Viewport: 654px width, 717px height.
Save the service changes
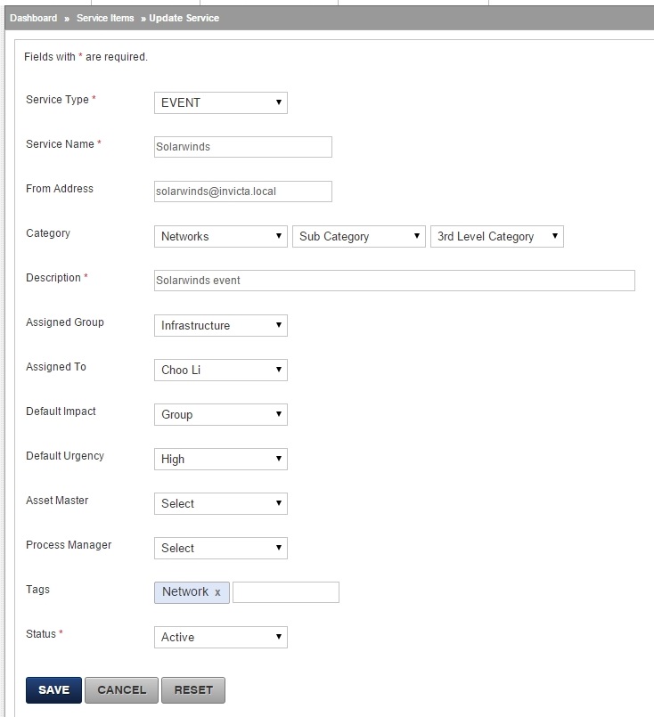(x=54, y=690)
